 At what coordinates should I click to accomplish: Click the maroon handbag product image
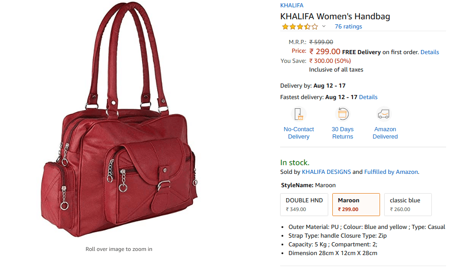pos(119,120)
